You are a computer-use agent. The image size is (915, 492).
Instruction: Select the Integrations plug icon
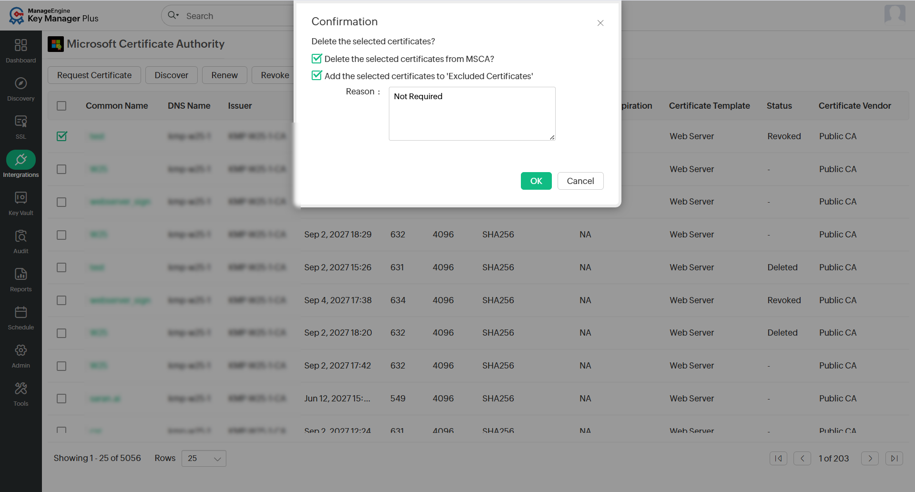(21, 160)
